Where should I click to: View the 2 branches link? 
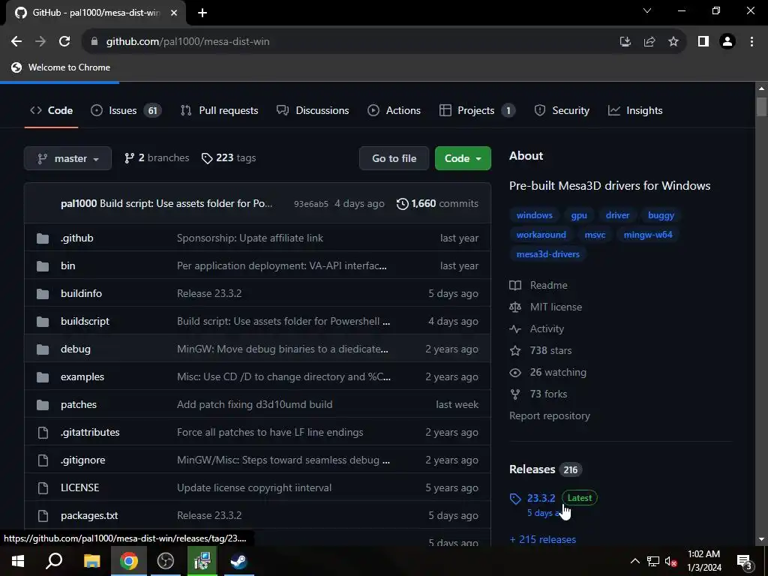[x=157, y=157]
